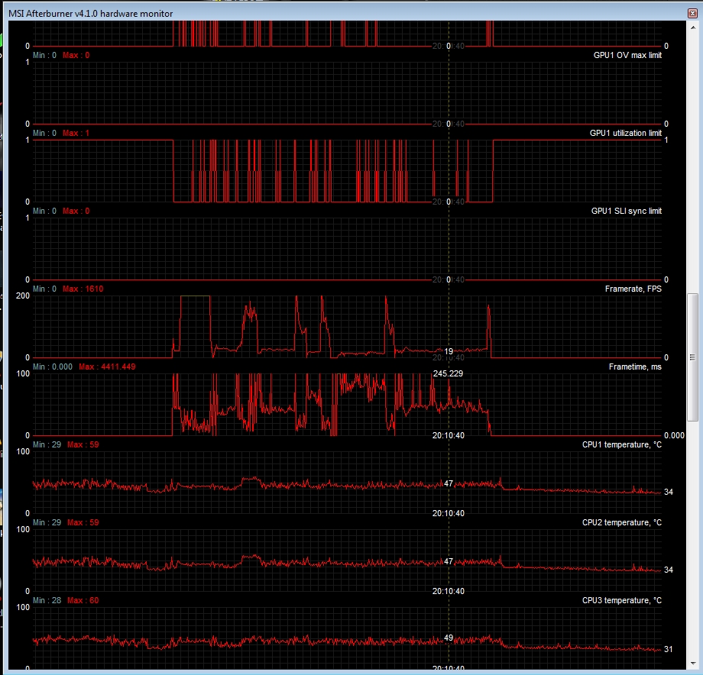Click the GPU1 OV max limit label

(627, 55)
